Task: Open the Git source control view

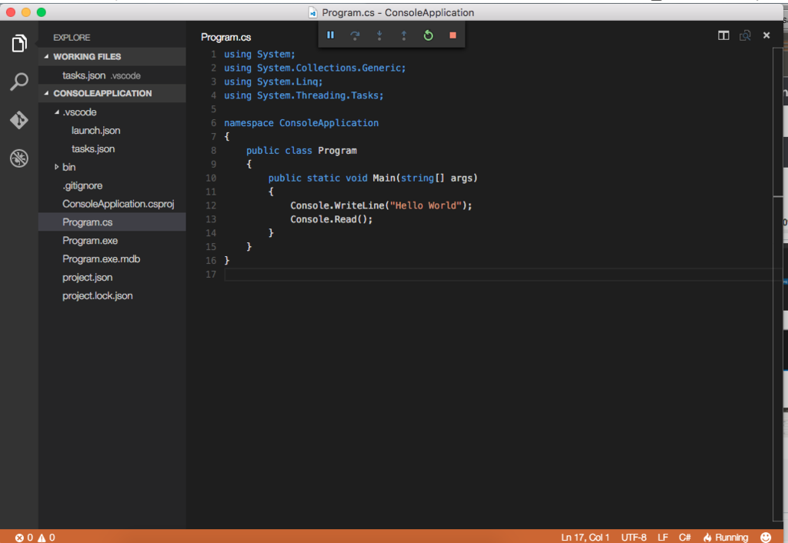Action: coord(19,120)
